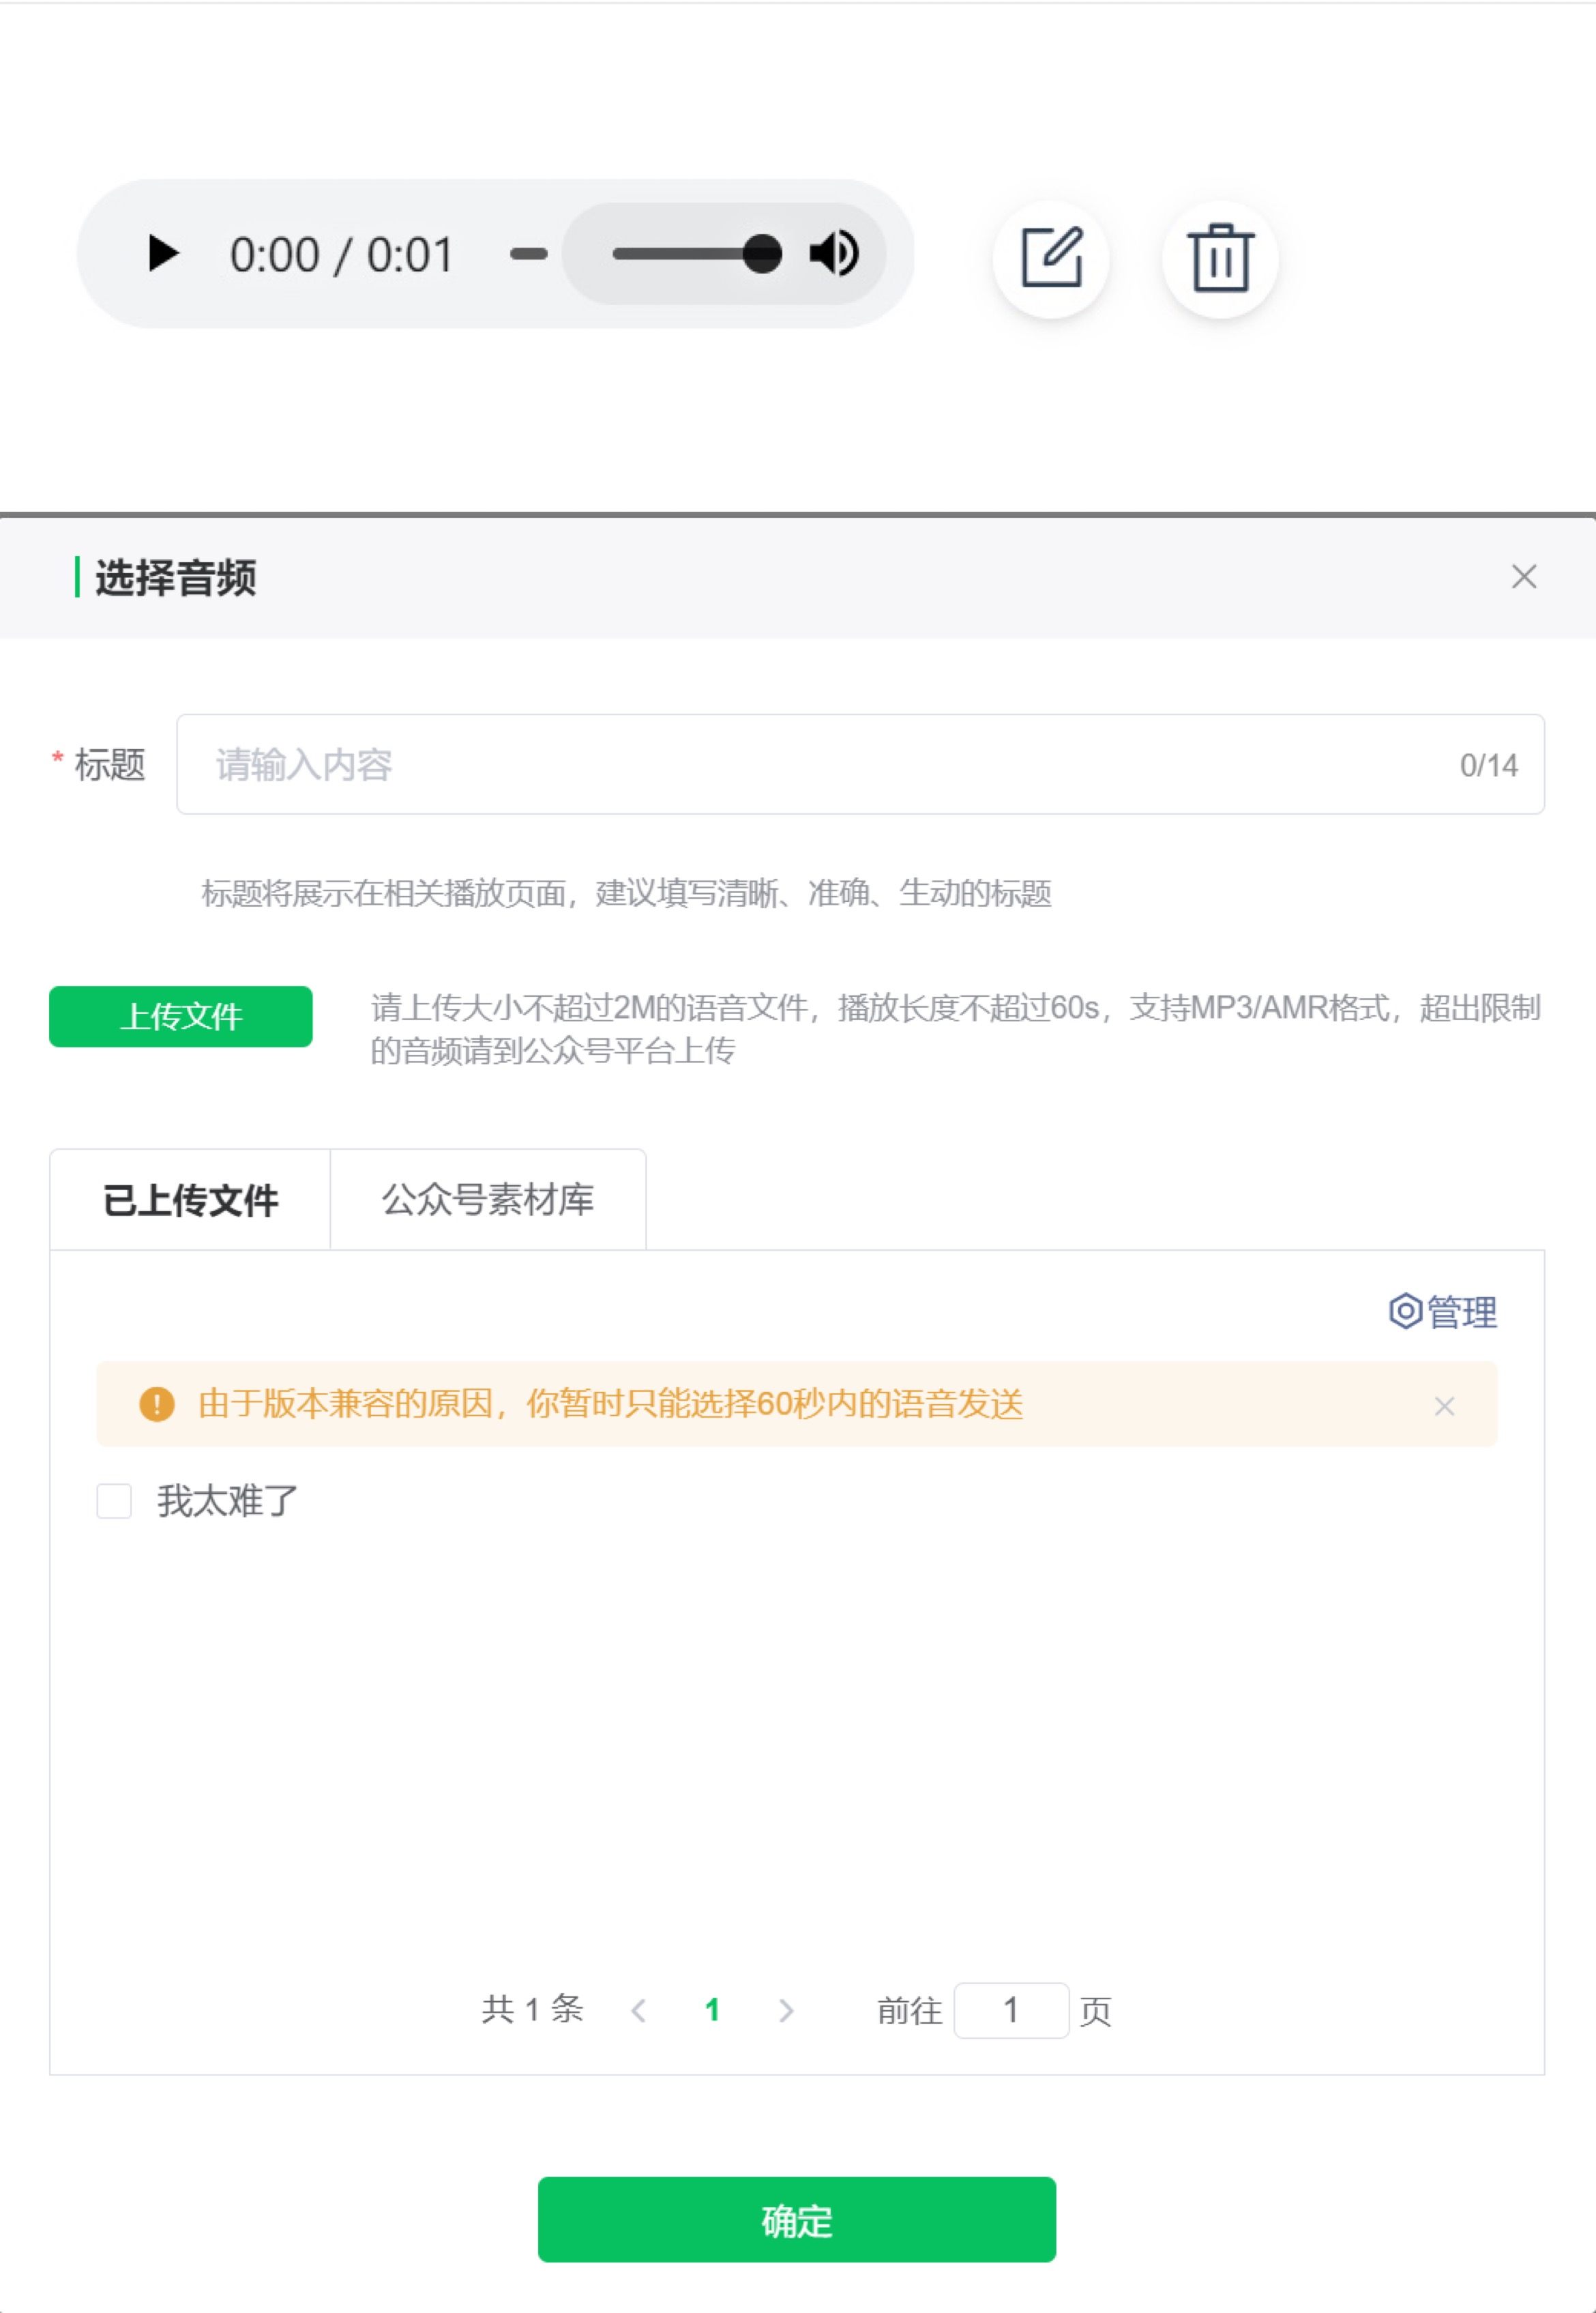Open 管理 with the gear icon
Screen dimensions: 1596x2313
coord(1442,1311)
